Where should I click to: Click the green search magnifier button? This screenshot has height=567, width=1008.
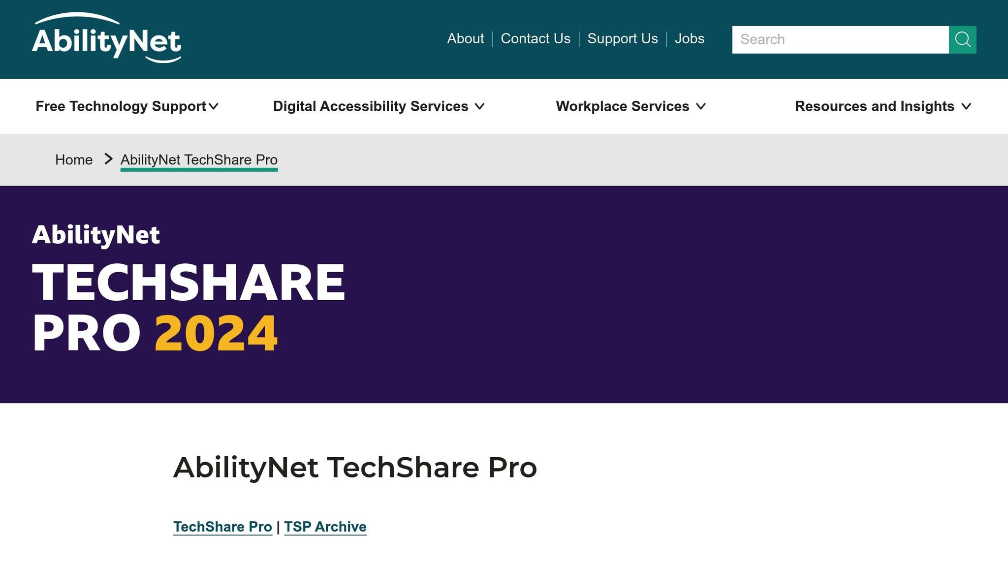[962, 39]
